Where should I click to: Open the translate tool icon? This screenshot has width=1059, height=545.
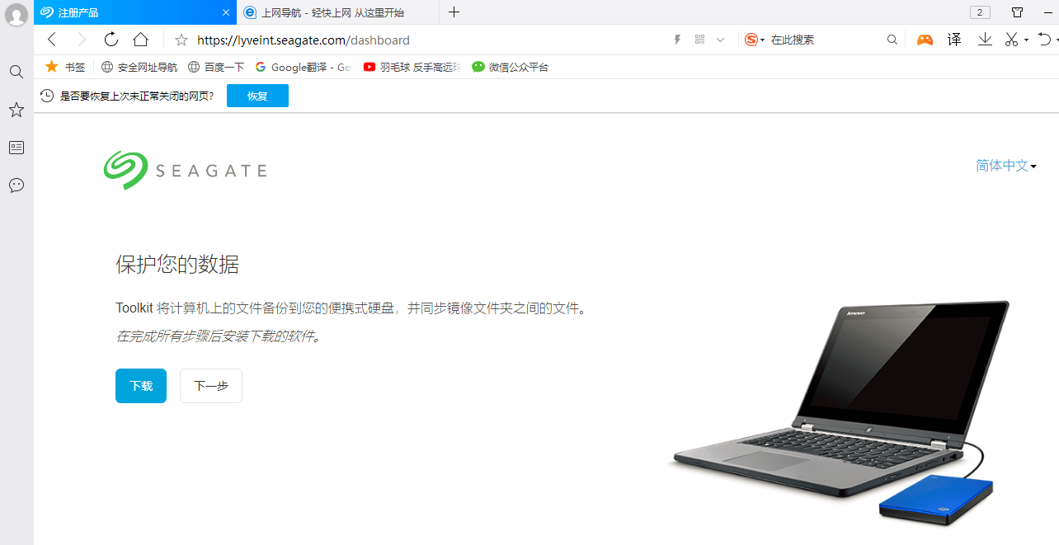pyautogui.click(x=954, y=40)
